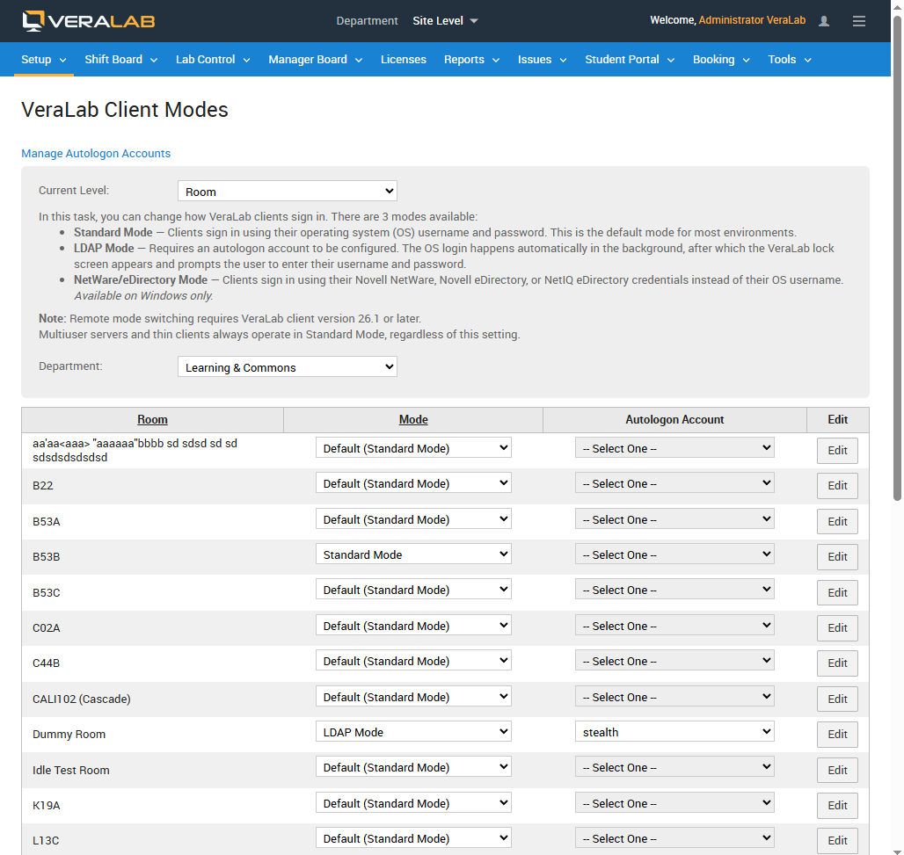Image resolution: width=904 pixels, height=855 pixels.
Task: Open the Manage Autologon Accounts link
Action: coord(96,153)
